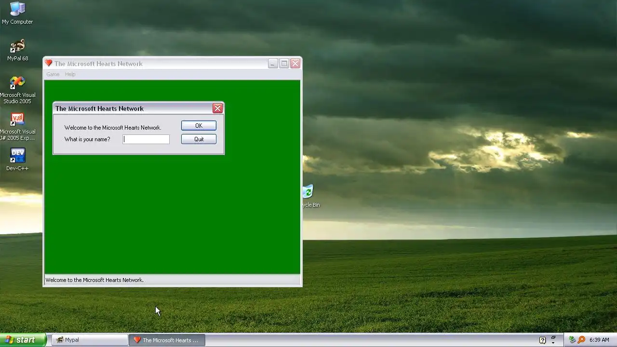Select the MyPal 68 desktop icon
Image resolution: width=617 pixels, height=347 pixels.
pos(17,50)
